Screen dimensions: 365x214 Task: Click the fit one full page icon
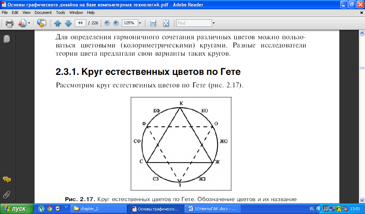[166, 23]
